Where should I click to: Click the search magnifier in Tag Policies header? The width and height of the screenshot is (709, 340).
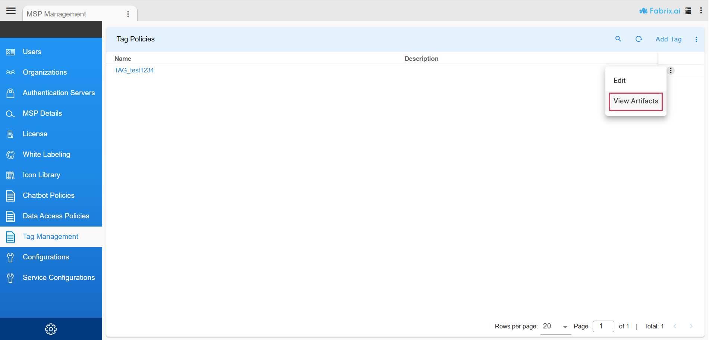click(618, 39)
